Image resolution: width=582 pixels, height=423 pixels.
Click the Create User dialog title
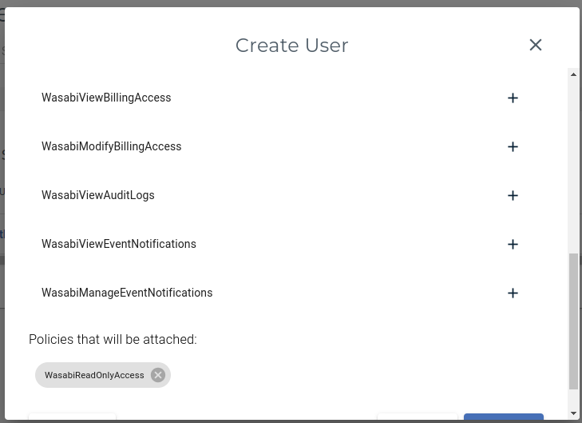point(291,46)
